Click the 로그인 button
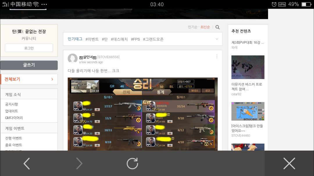 point(29,48)
